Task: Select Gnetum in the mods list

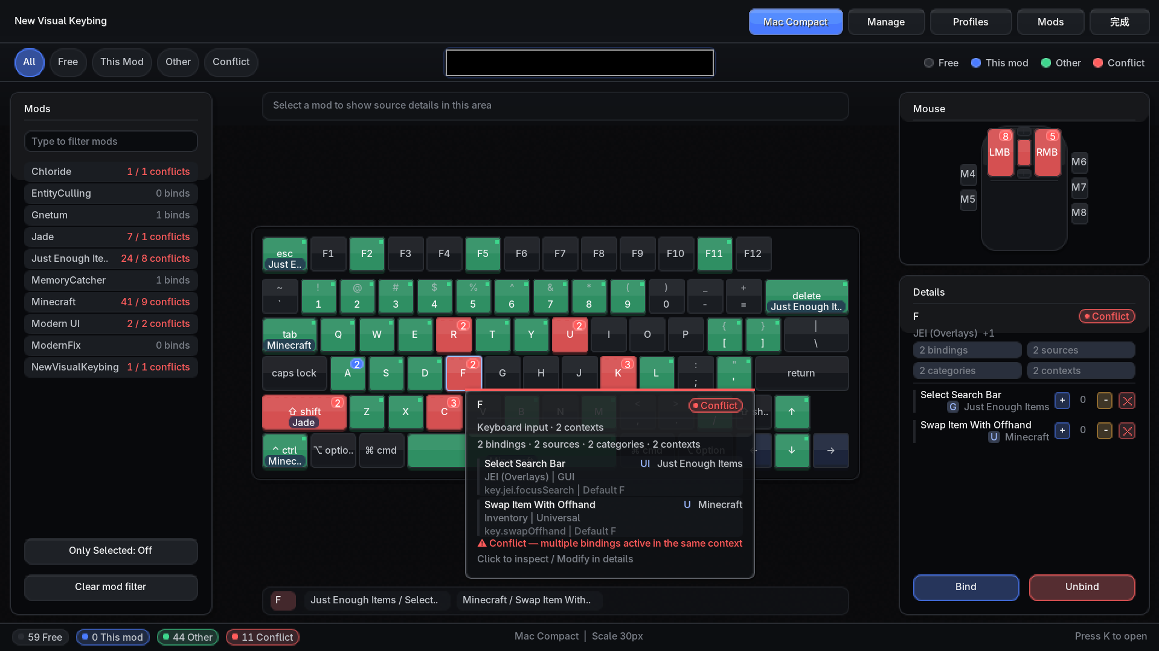Action: point(111,215)
